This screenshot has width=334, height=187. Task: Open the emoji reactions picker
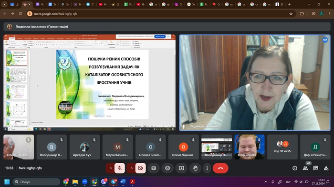167,168
